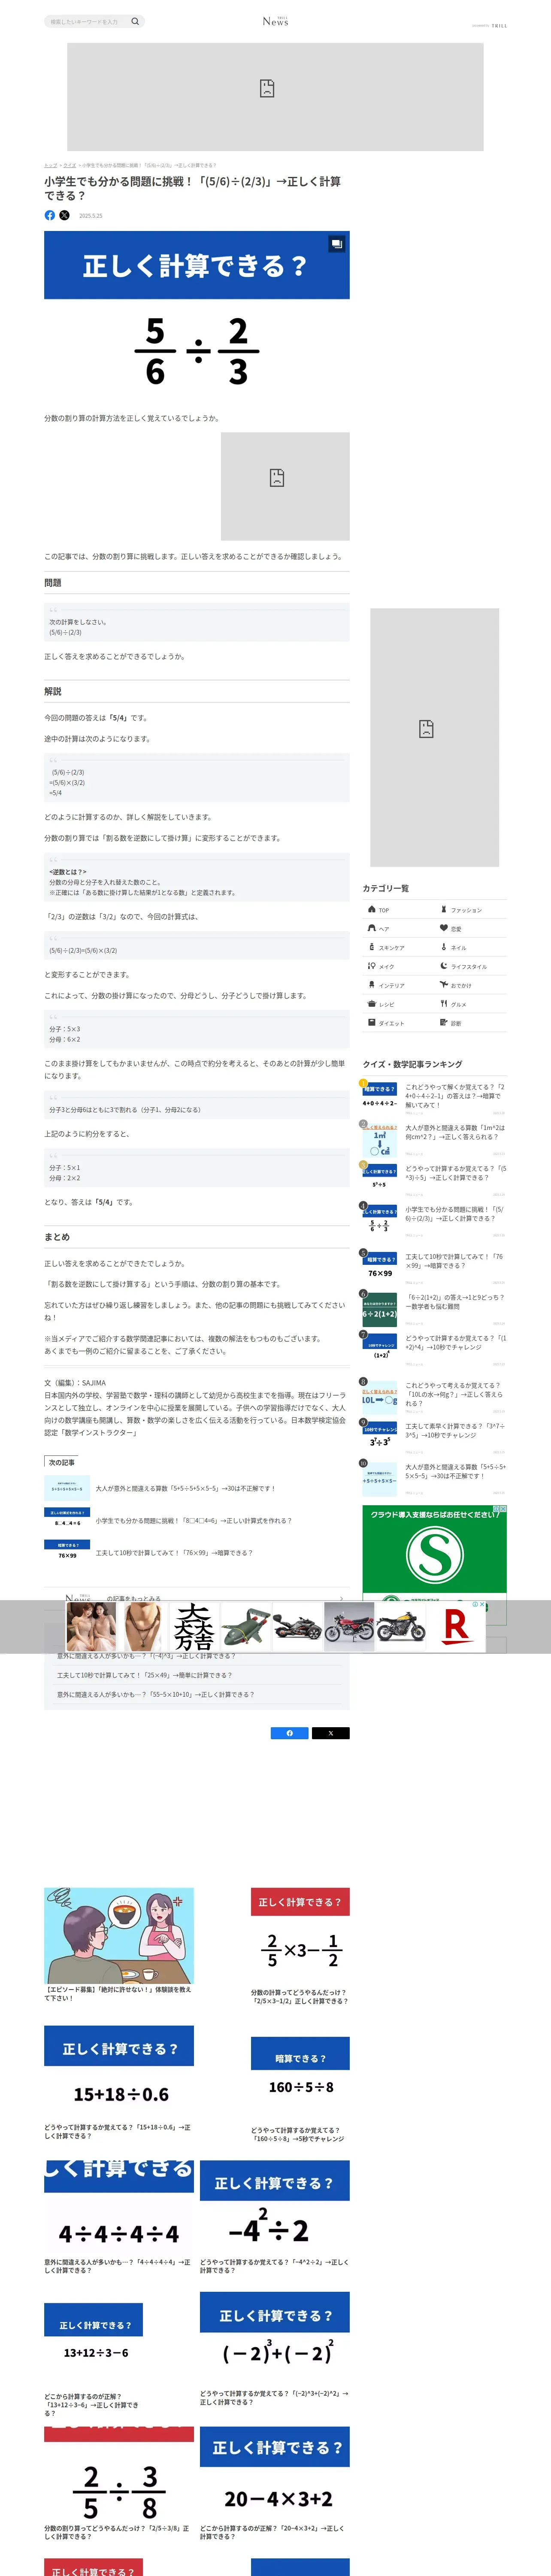Expand の記事をもっとみる arrow

coord(341,1599)
